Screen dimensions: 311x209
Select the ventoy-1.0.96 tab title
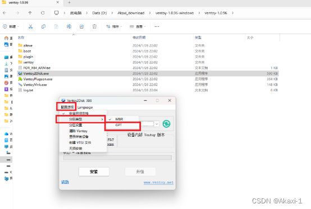pos(19,3)
